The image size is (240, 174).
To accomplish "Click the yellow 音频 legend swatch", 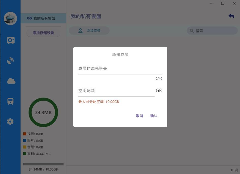I will click(25, 147).
